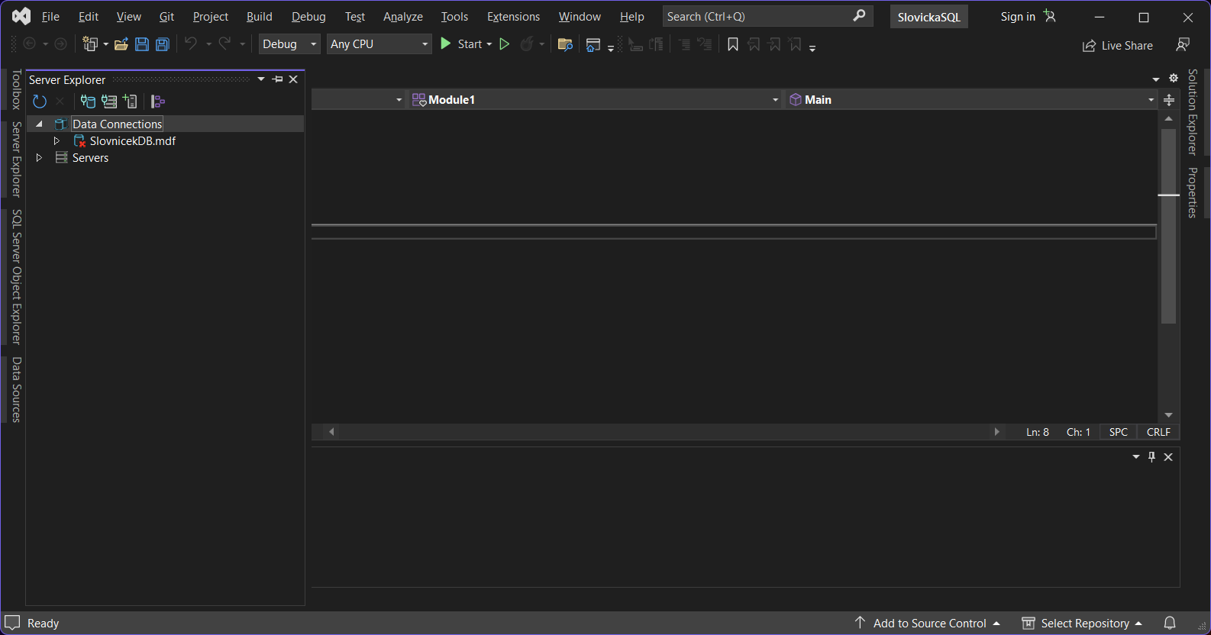Switch to the Solution Explorer side tab
Image resolution: width=1211 pixels, height=635 pixels.
(x=1193, y=111)
